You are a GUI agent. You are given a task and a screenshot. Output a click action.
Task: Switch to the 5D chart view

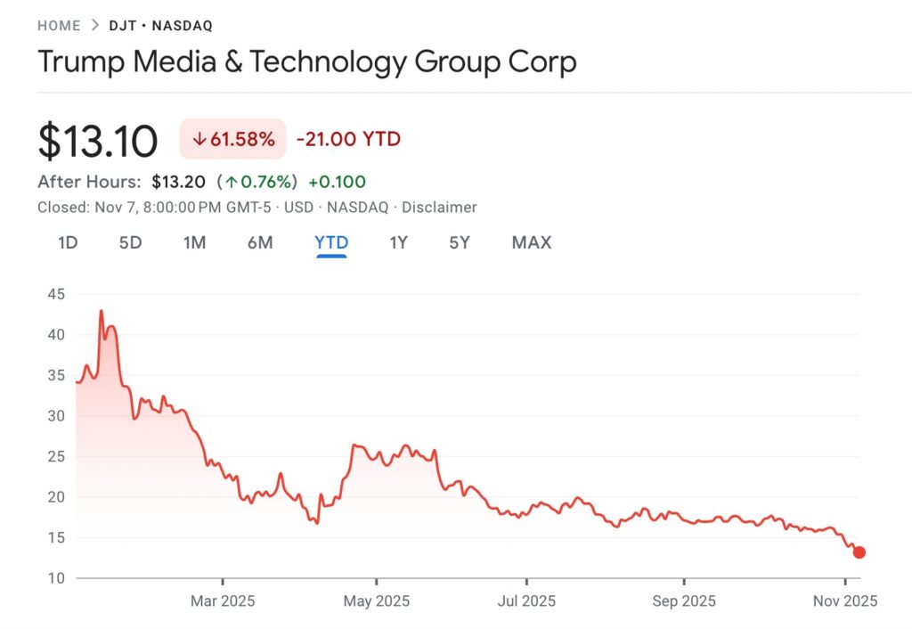pyautogui.click(x=129, y=242)
